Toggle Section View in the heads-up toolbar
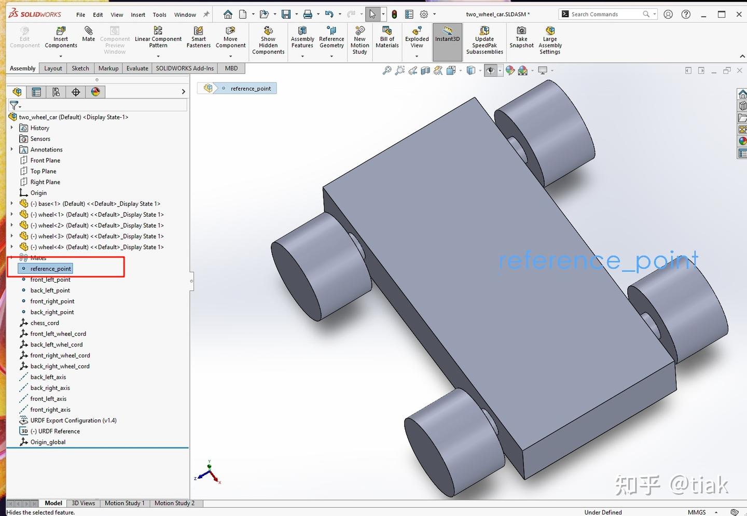The image size is (747, 516). click(425, 71)
